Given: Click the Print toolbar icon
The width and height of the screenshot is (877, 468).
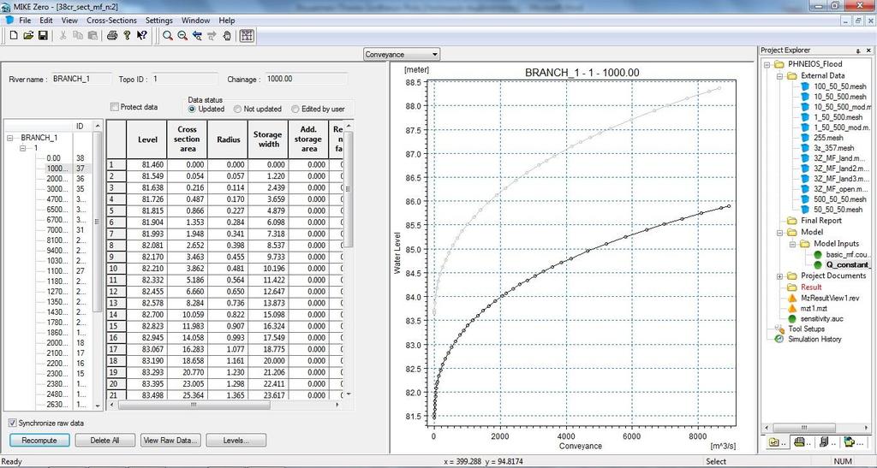Looking at the screenshot, I should pyautogui.click(x=112, y=36).
